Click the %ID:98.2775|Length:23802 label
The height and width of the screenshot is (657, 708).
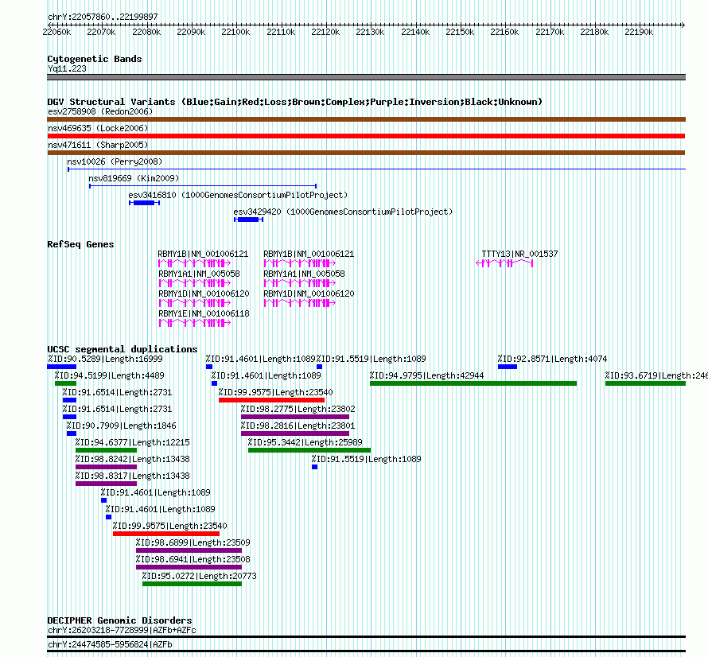click(x=298, y=409)
